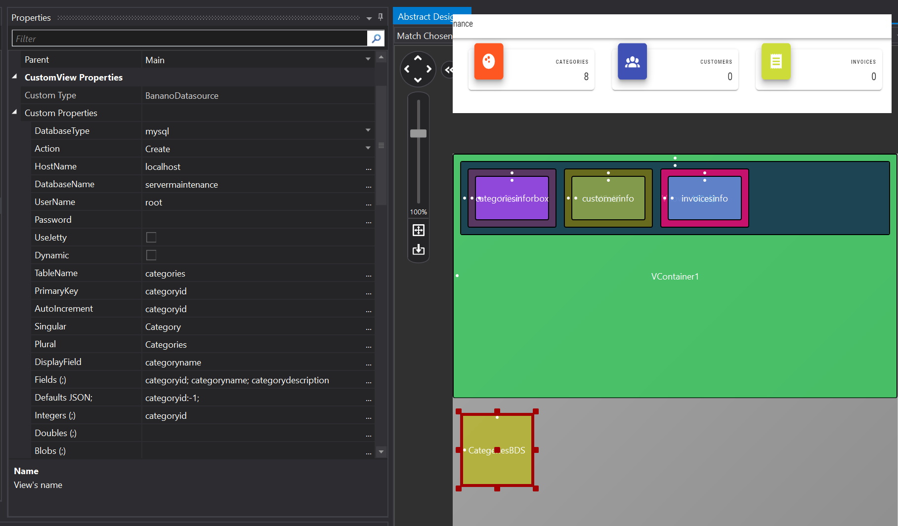
Task: Enable the Dynamic checkbox
Action: coord(151,255)
